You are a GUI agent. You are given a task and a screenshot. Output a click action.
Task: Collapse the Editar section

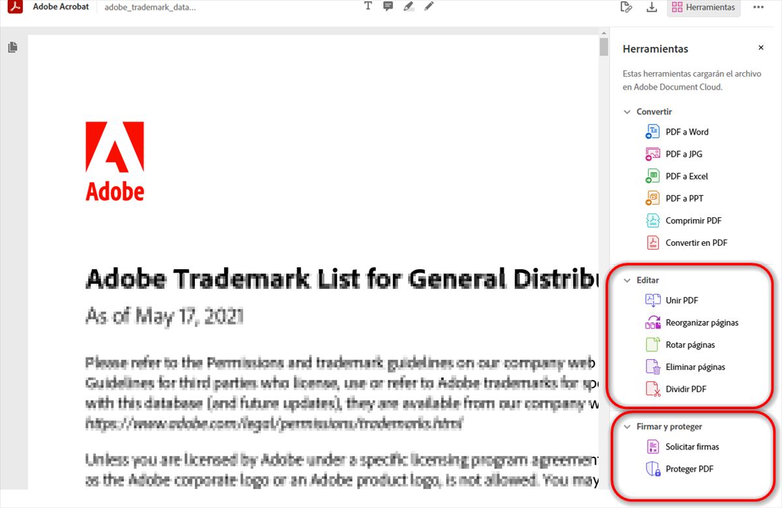[628, 280]
